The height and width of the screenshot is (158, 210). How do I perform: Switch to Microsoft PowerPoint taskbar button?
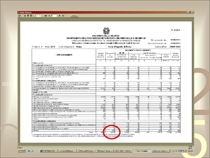point(86,151)
